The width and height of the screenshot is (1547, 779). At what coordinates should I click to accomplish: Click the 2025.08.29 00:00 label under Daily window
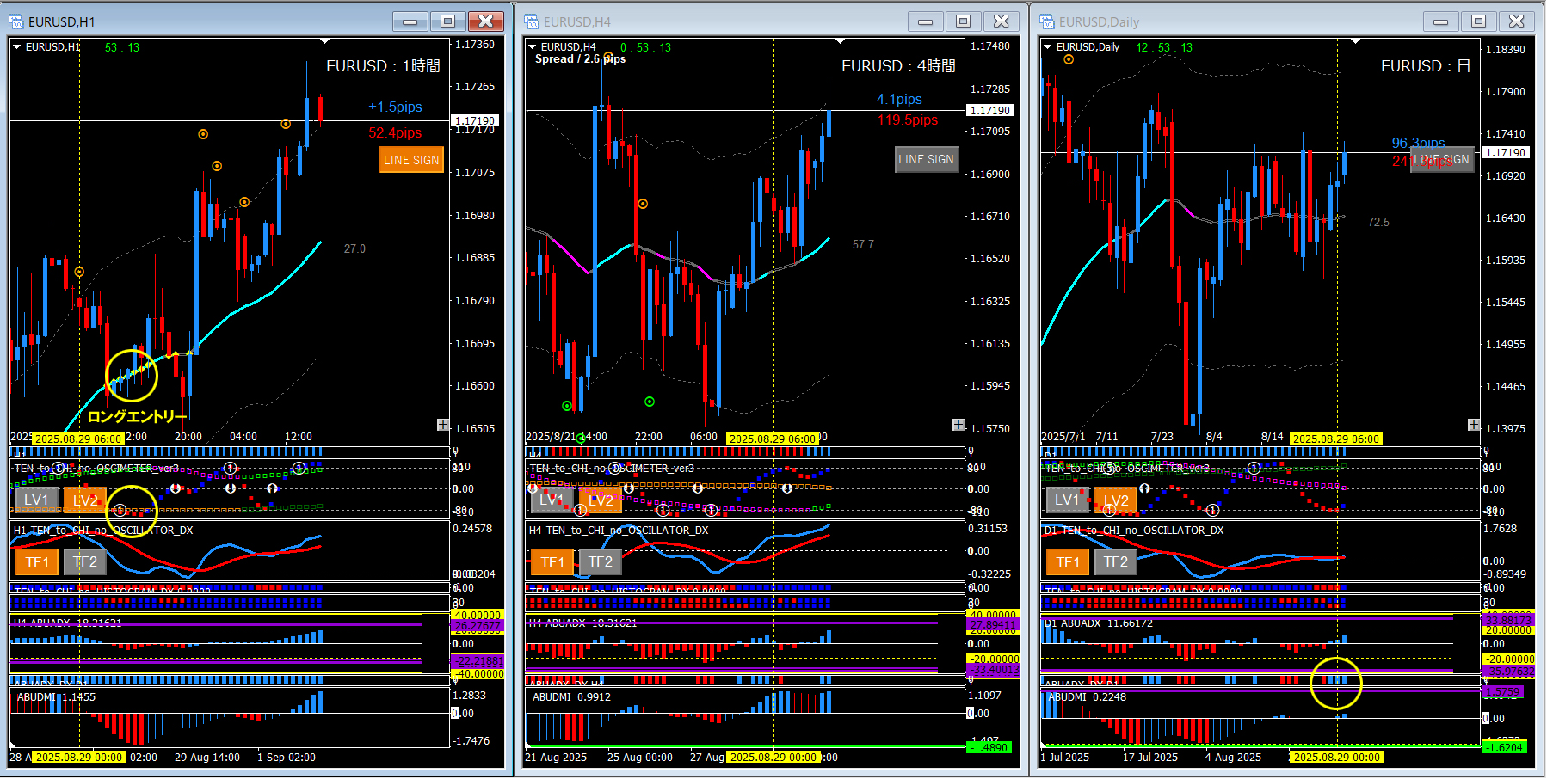click(1336, 758)
